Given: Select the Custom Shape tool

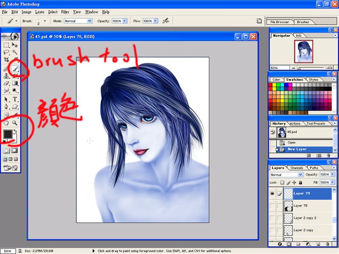Looking at the screenshot, I should 15,107.
